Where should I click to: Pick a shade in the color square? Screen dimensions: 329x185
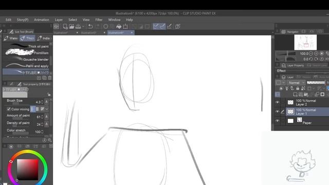pyautogui.click(x=27, y=170)
